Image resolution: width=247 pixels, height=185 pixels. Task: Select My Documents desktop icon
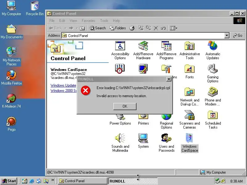[x=11, y=31]
